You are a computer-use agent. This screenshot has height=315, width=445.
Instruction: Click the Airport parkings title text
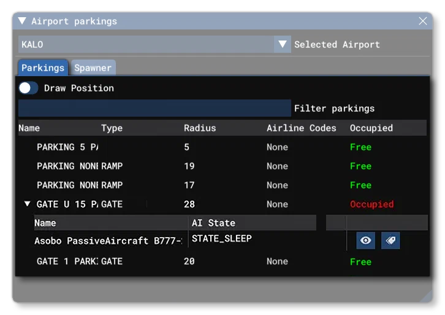[x=74, y=21]
